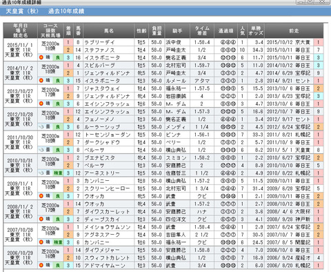Click previous race 2011/ 5/ 1 天皇賞
The height and width of the screenshot is (272, 331).
tap(288, 150)
